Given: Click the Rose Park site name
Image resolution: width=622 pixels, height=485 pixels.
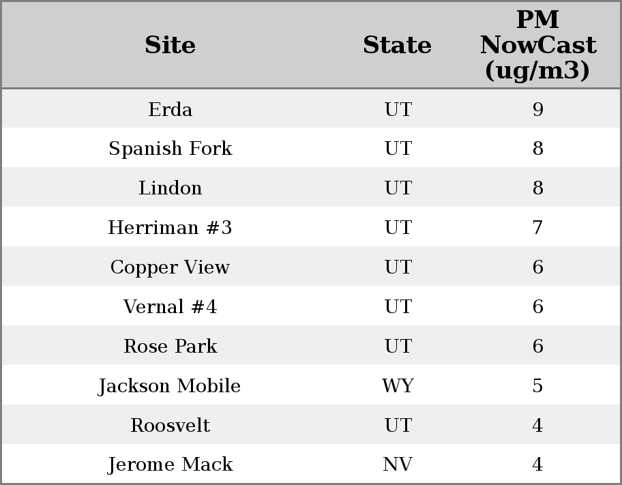Looking at the screenshot, I should 170,347.
